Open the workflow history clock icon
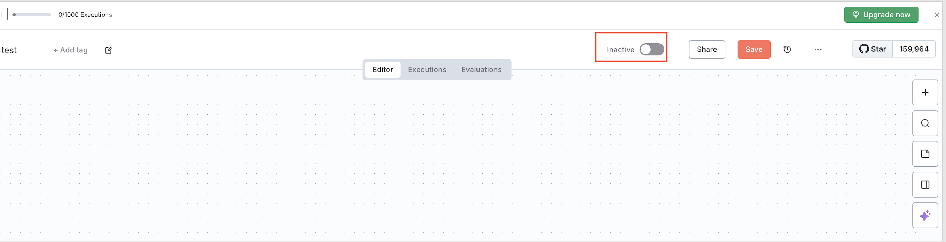 787,50
